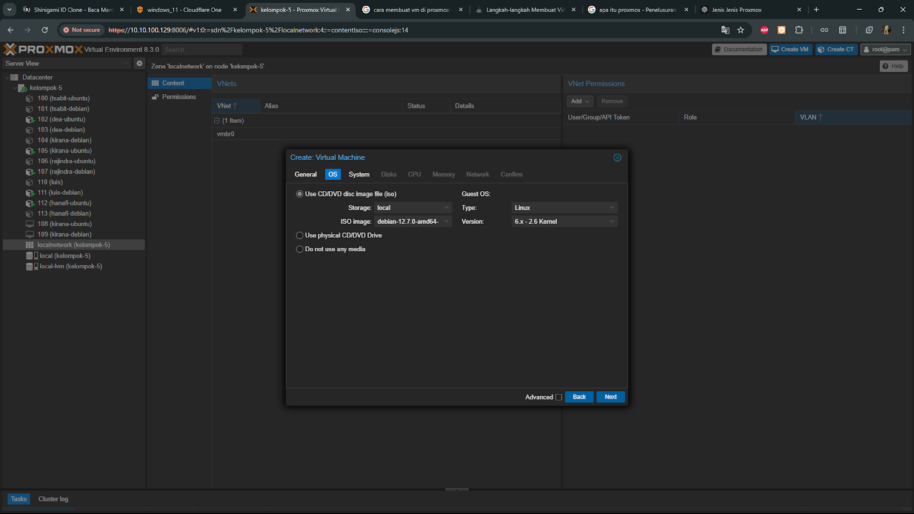Image resolution: width=914 pixels, height=514 pixels.
Task: Open the Add dropdown in VNet Permissions
Action: click(580, 102)
